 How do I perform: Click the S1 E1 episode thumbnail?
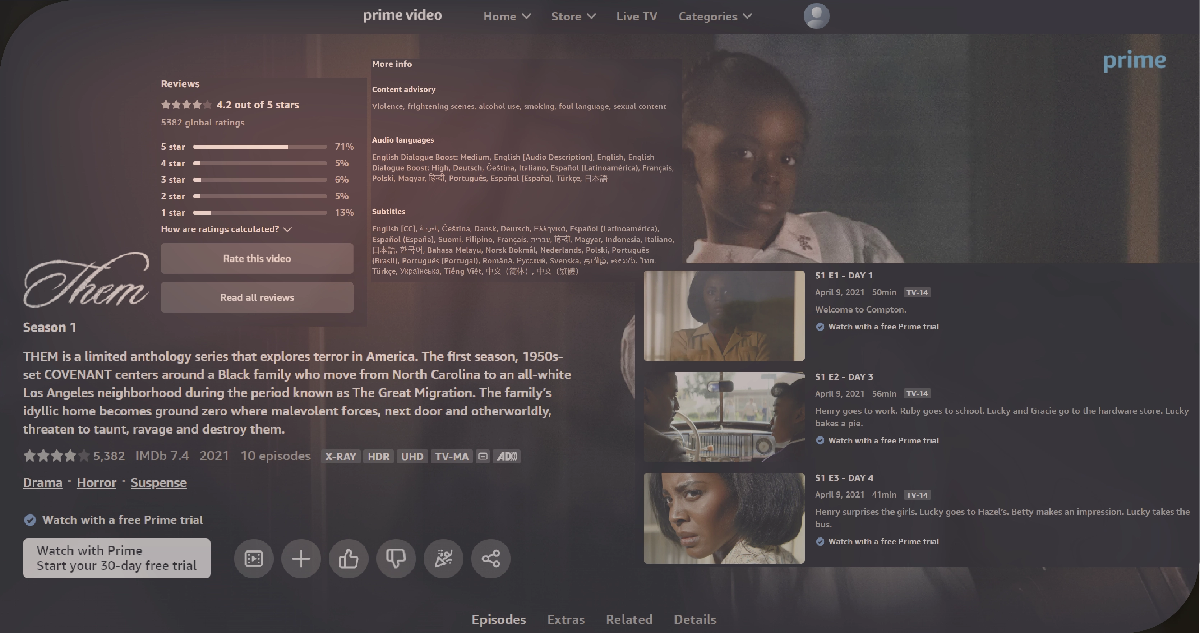pyautogui.click(x=724, y=315)
